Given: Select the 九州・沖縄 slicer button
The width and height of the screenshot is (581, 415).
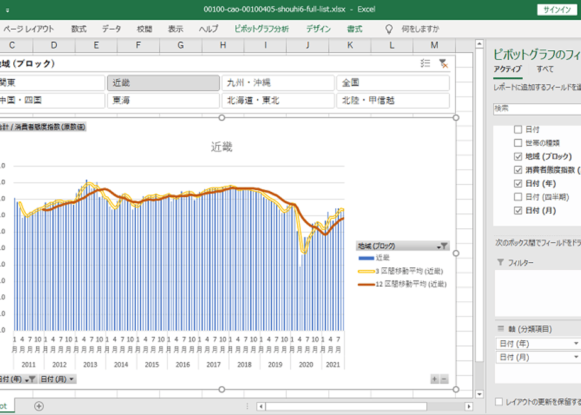Looking at the screenshot, I should tap(278, 82).
